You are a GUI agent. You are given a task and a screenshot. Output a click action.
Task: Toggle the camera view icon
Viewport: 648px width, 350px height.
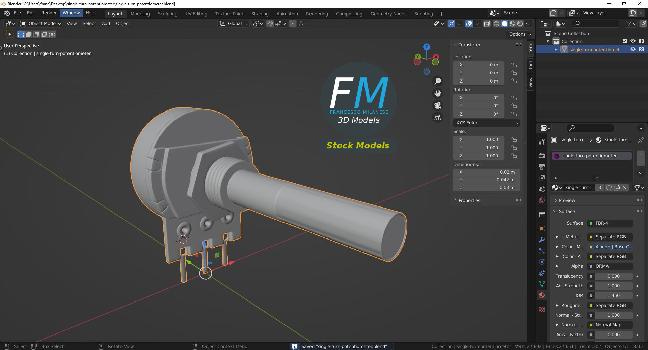[x=438, y=105]
